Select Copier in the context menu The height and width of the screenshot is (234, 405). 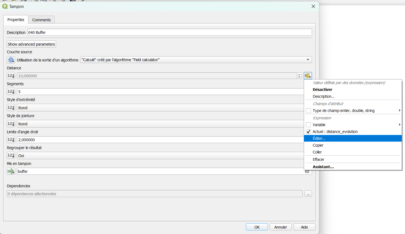353,145
